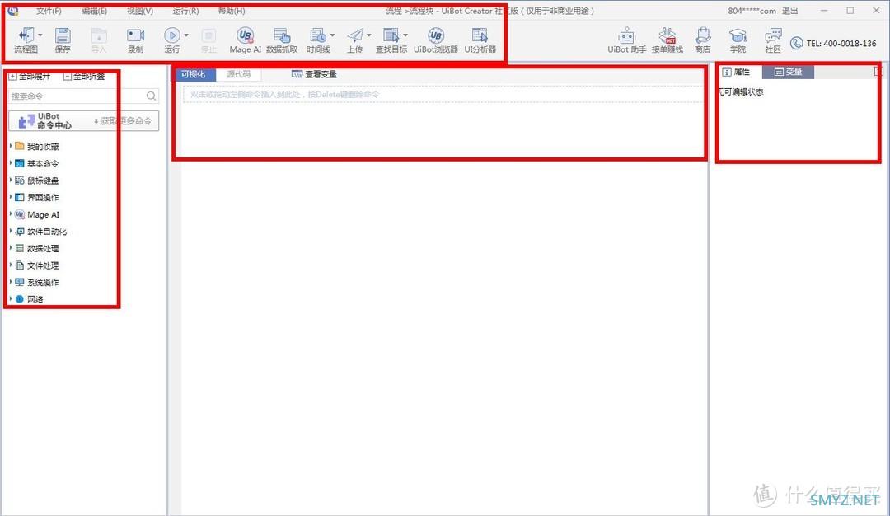Expand the 鼠标键盘 command category
890x516 pixels.
[x=12, y=181]
